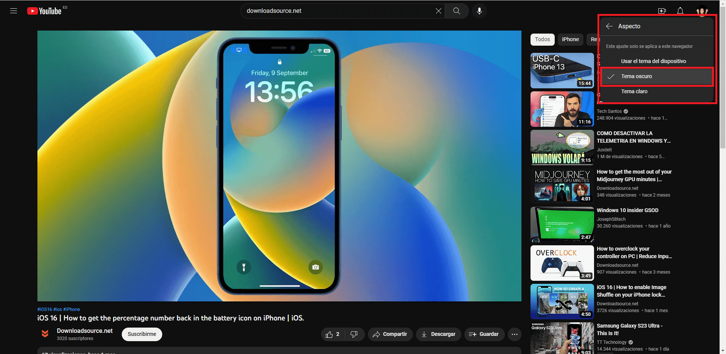Click Joseph58tech channel name
Viewport: 726px width, 354px height.
coord(611,219)
